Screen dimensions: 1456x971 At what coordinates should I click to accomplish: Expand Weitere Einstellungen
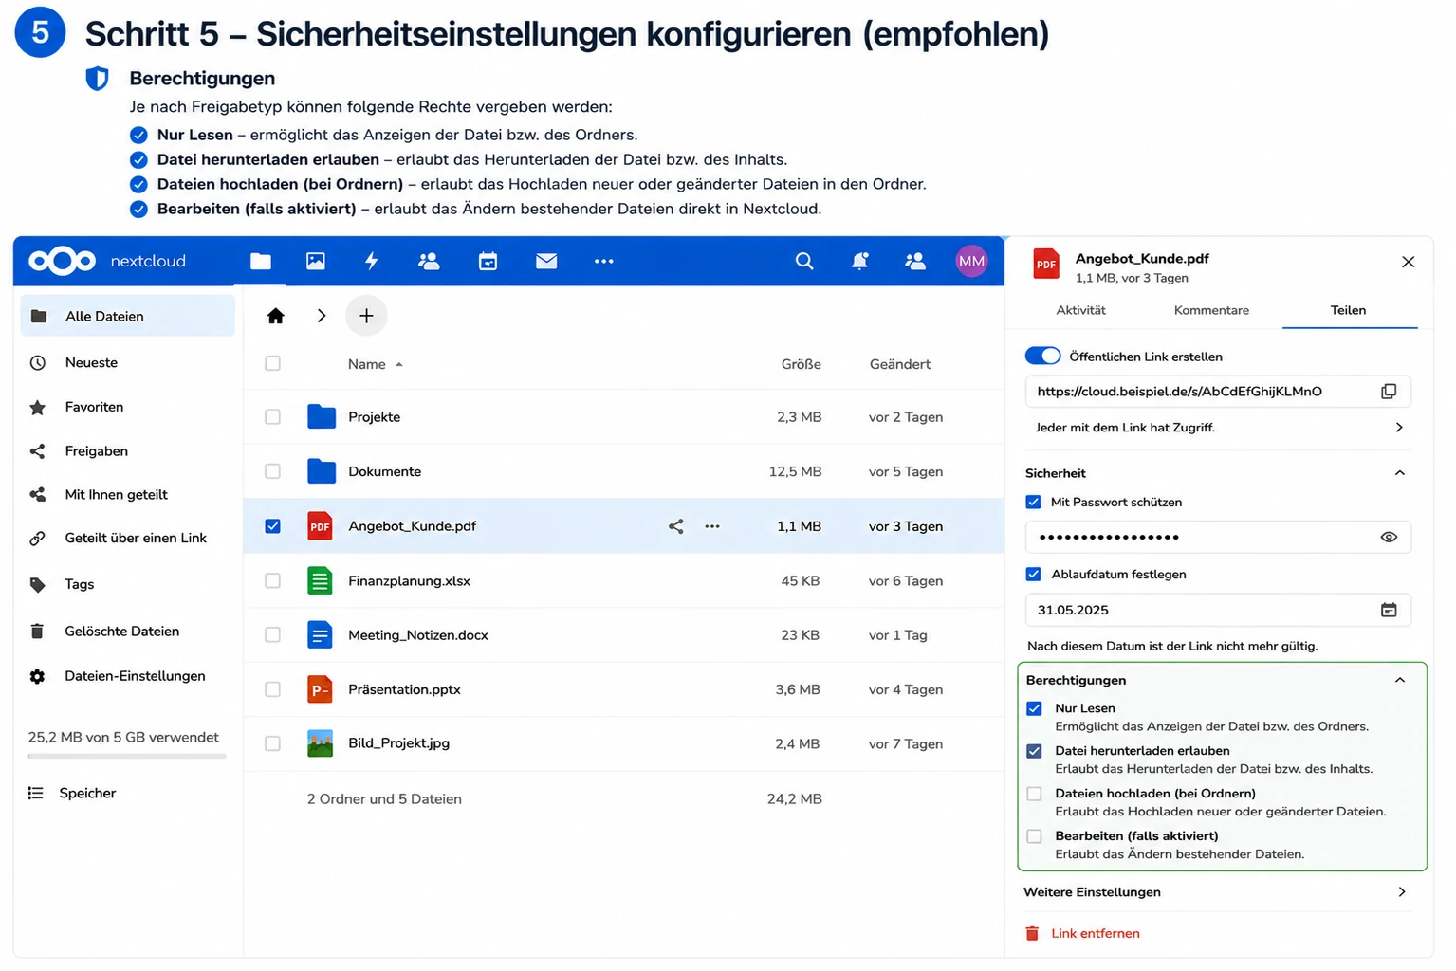coord(1217,892)
